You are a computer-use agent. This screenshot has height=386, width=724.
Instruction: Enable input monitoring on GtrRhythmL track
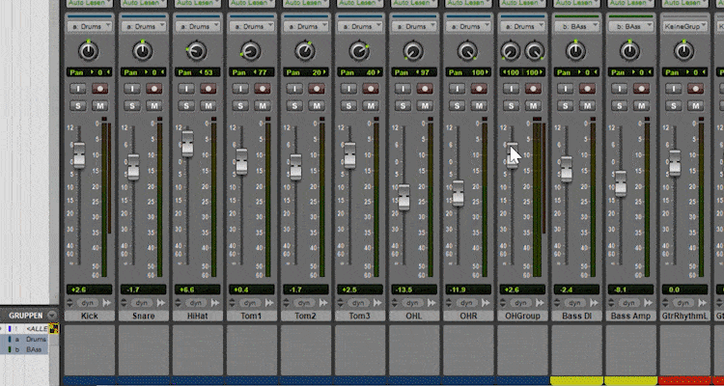pyautogui.click(x=673, y=89)
